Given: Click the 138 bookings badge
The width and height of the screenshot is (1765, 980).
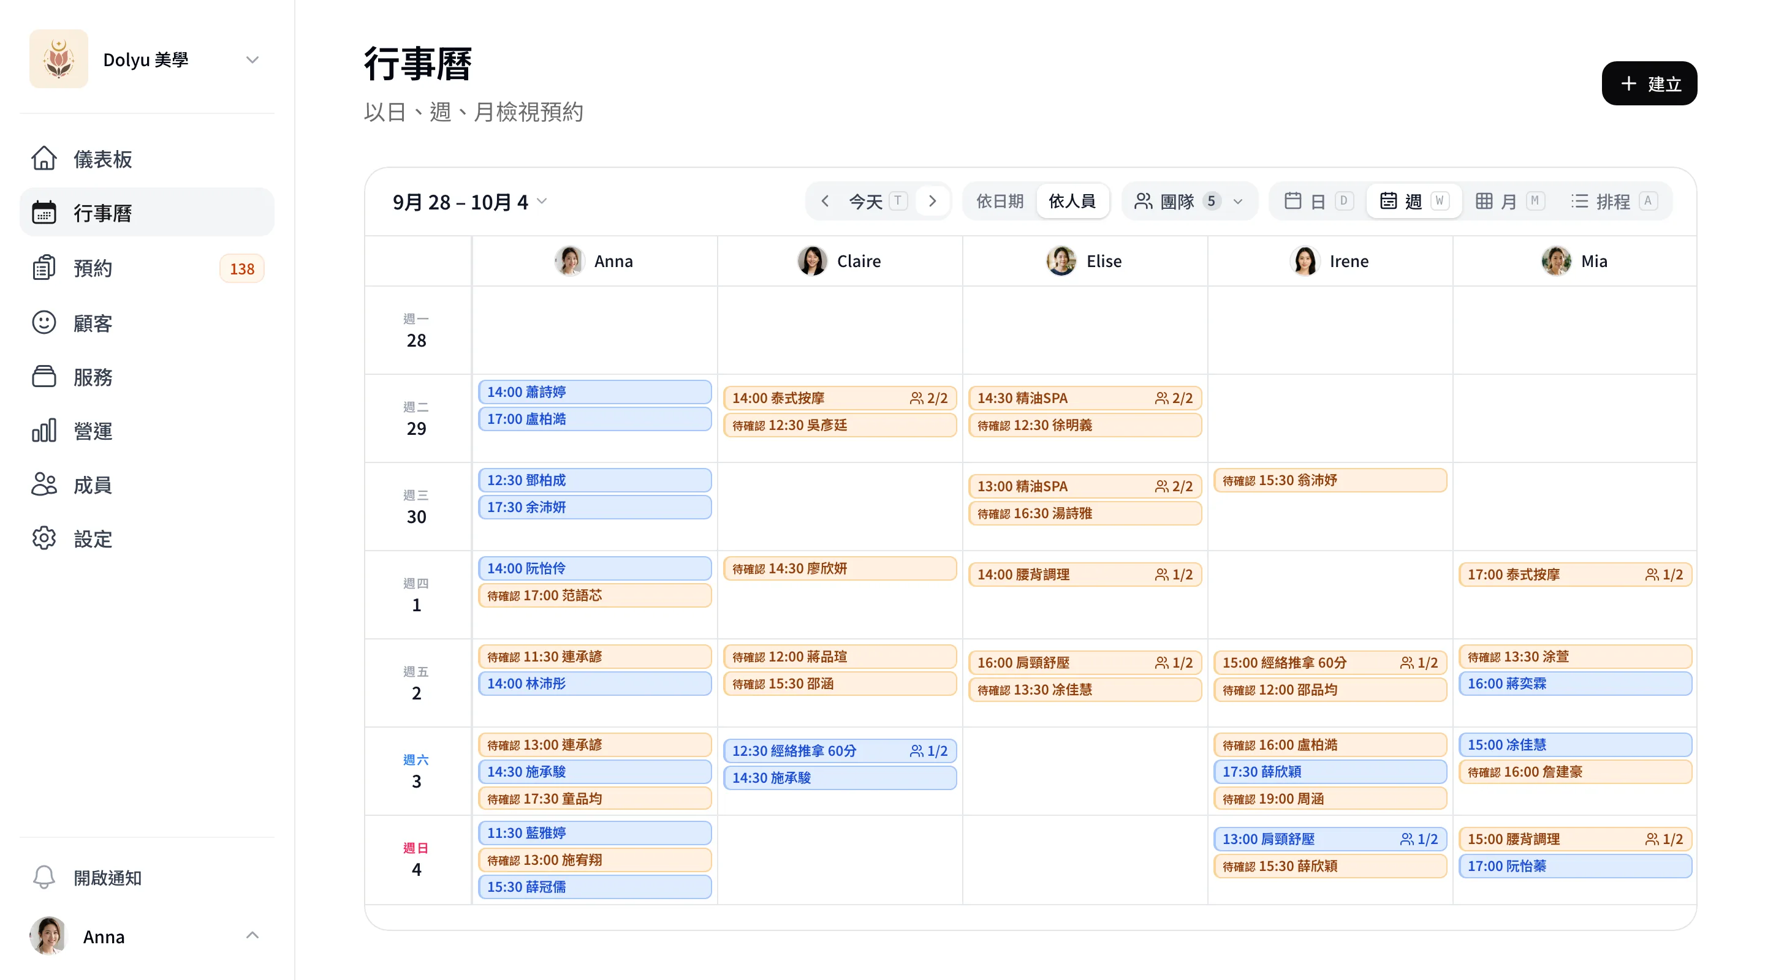Looking at the screenshot, I should coord(242,268).
